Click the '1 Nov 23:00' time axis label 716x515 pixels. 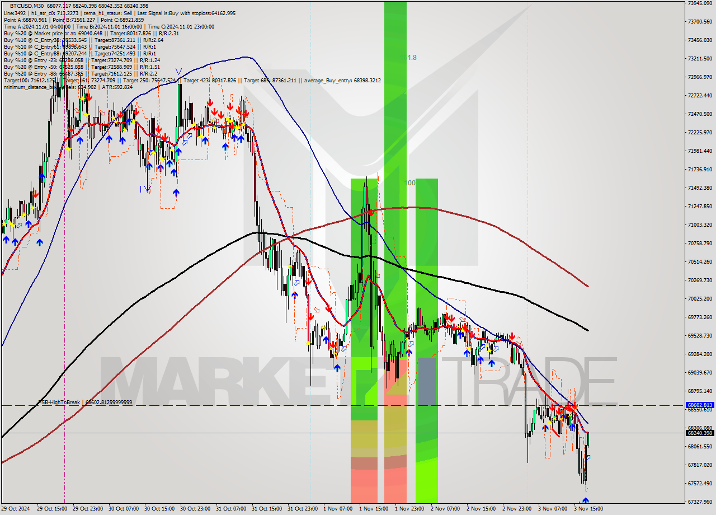point(409,509)
